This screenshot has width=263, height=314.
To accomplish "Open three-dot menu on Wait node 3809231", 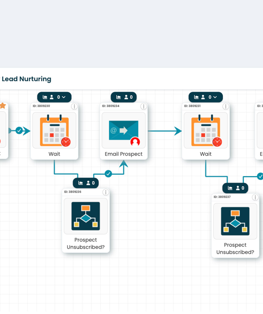I will [226, 106].
